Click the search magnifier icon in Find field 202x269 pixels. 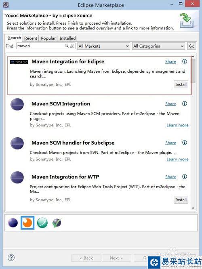pyautogui.click(x=66, y=46)
